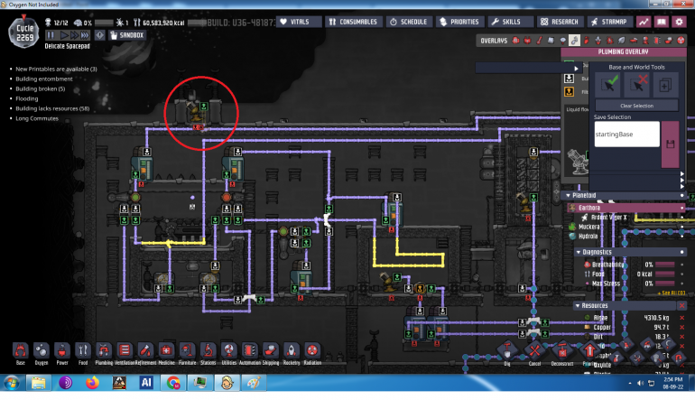Collapse the Planetoid section
This screenshot has height=400, width=695.
569,195
